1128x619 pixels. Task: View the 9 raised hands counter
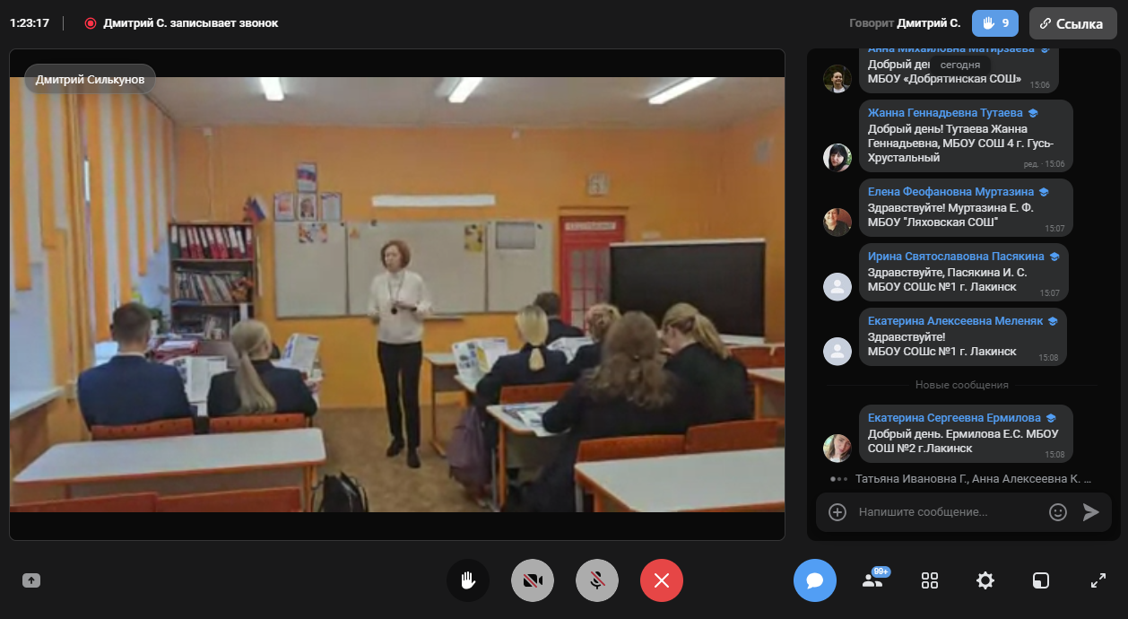[x=995, y=23]
